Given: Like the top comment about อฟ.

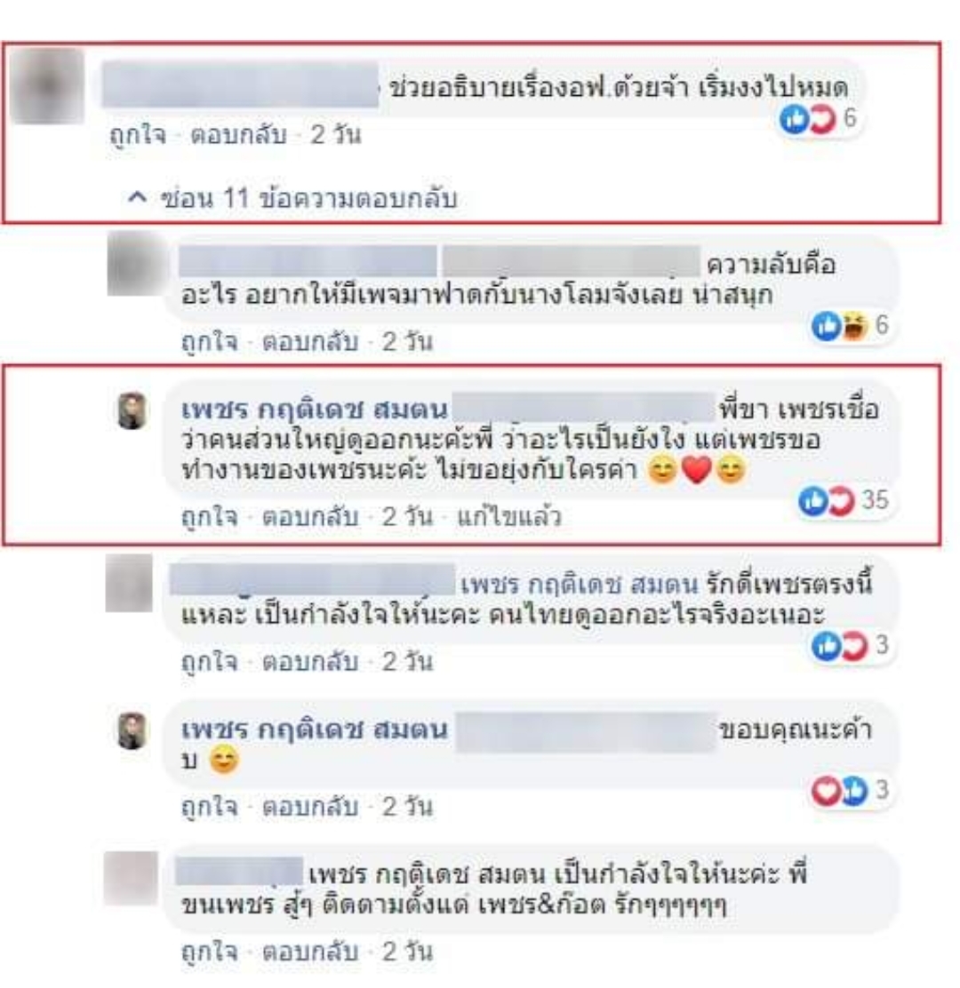Looking at the screenshot, I should point(138,134).
